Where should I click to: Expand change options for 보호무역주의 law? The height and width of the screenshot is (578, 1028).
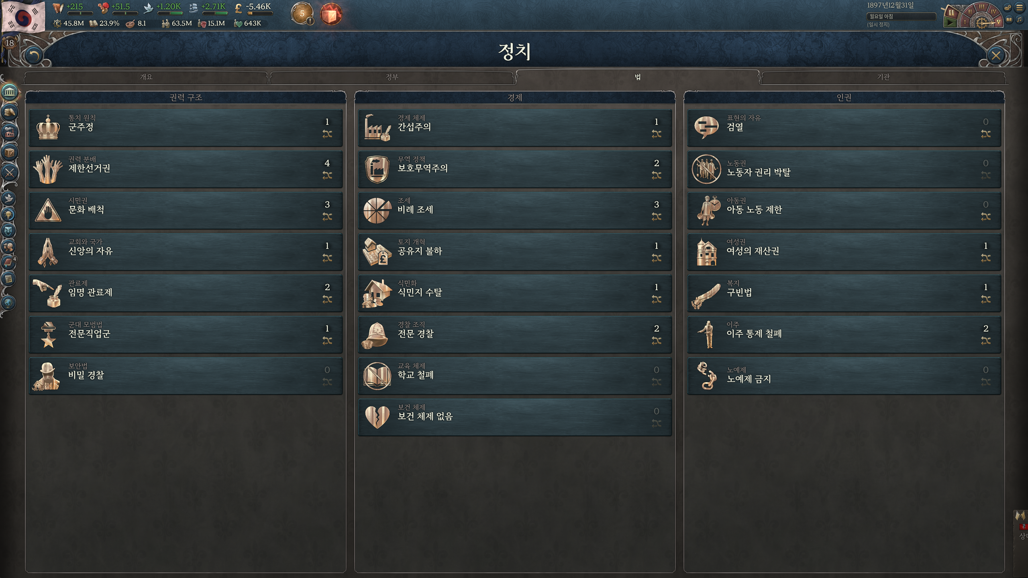click(x=657, y=175)
